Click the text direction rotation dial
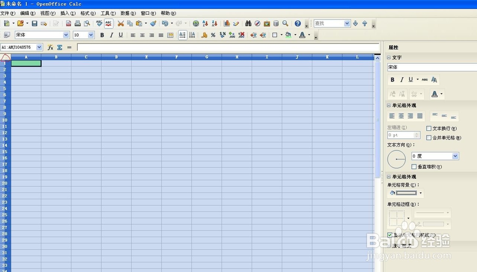The height and width of the screenshot is (272, 477). point(396,159)
